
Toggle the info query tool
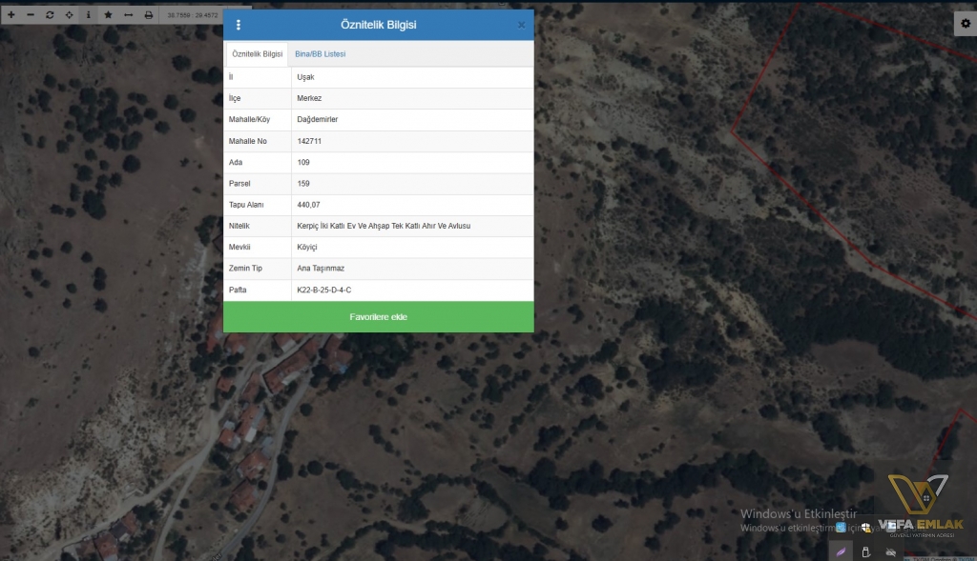point(88,15)
